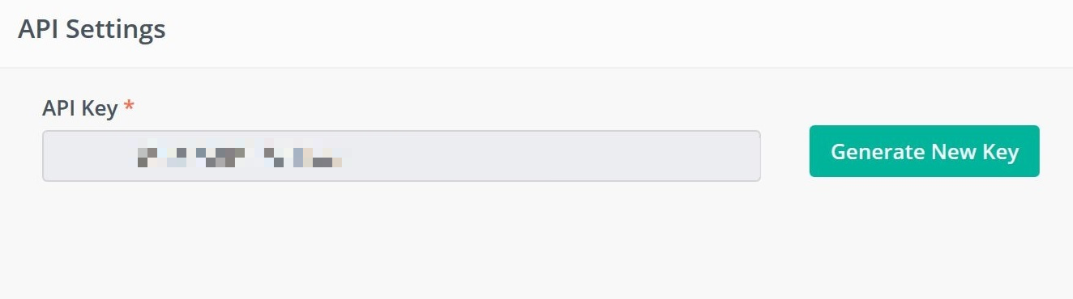1073x299 pixels.
Task: Generate a fresh API key
Action: pos(924,151)
